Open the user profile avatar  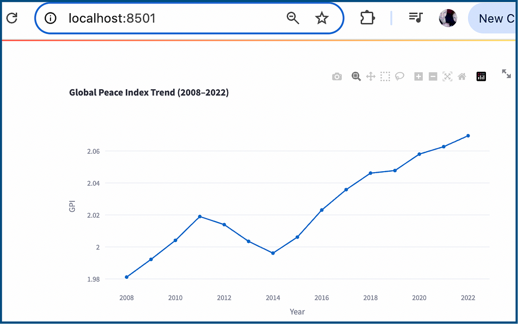(x=448, y=18)
